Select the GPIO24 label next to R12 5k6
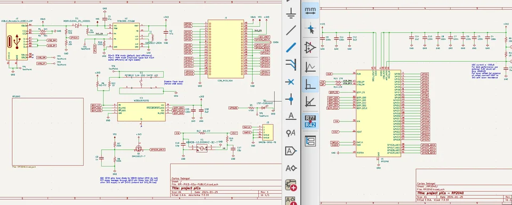 (74, 38)
